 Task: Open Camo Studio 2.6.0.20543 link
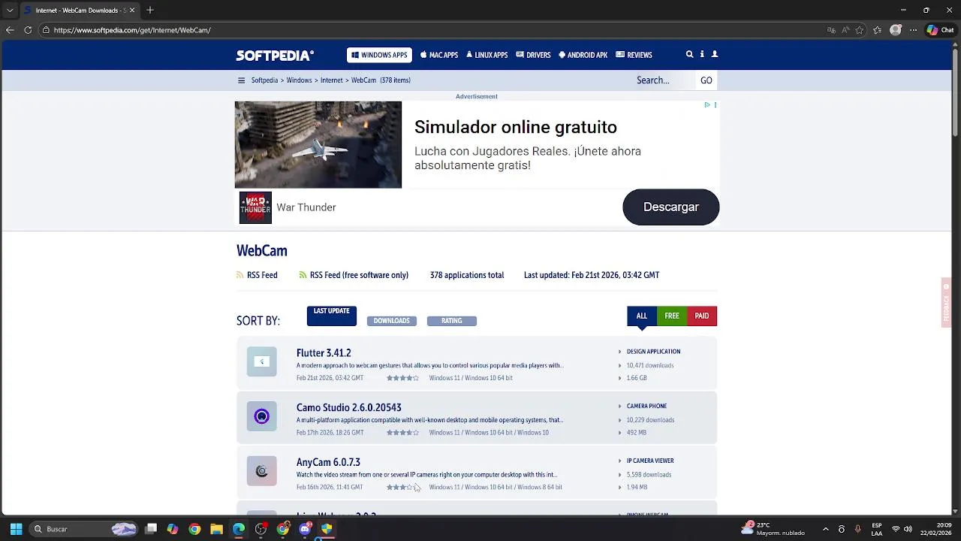point(349,408)
